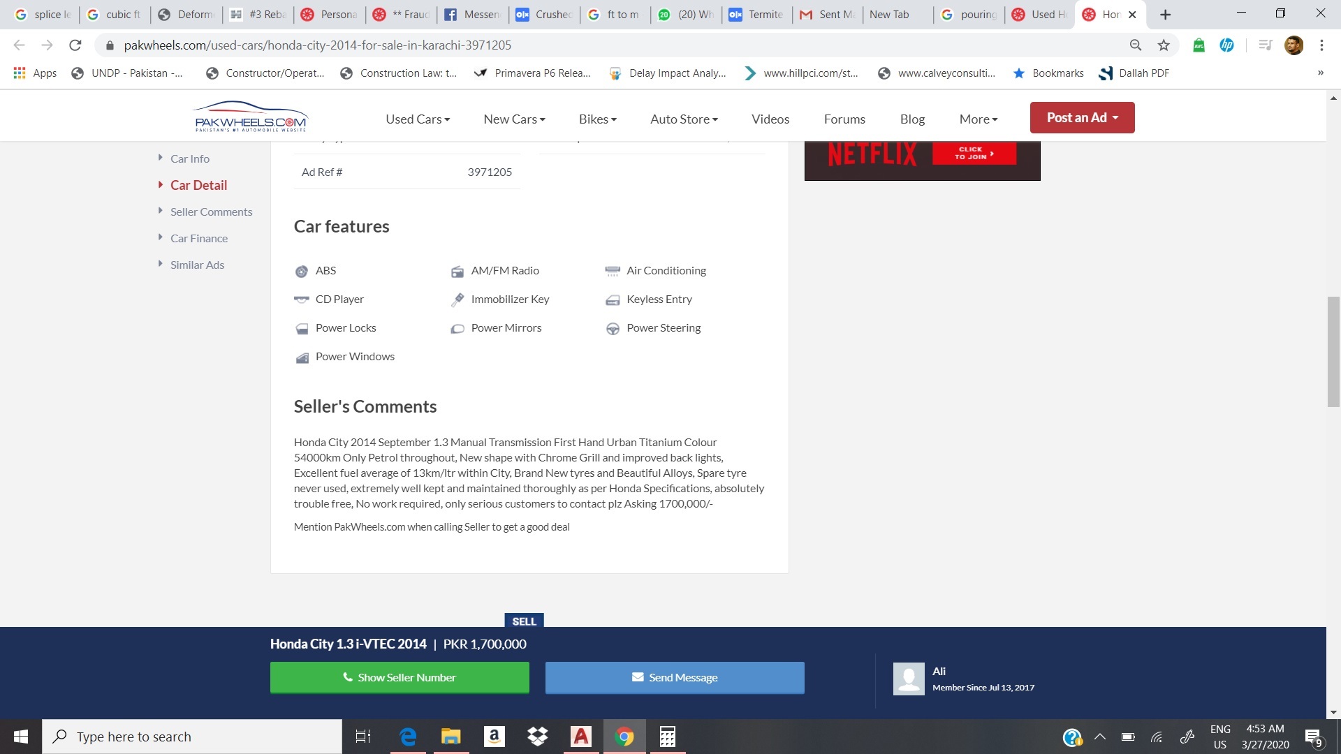The height and width of the screenshot is (754, 1341).
Task: Click the PakWheels logo
Action: tap(250, 117)
